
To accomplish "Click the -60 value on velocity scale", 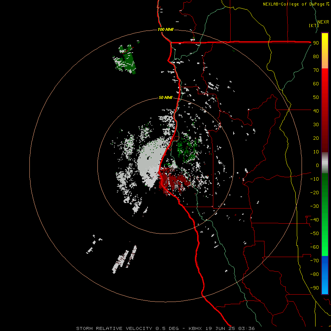I will (314, 247).
